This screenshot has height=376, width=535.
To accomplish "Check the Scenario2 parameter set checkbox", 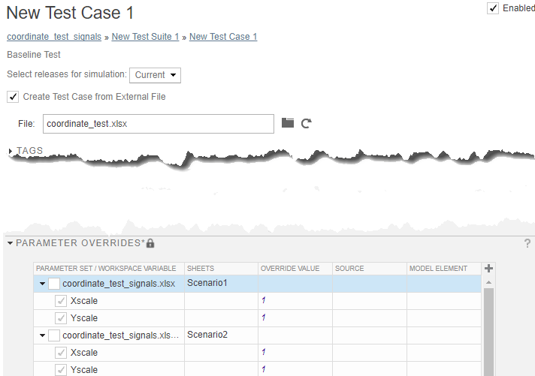I will click(x=54, y=335).
